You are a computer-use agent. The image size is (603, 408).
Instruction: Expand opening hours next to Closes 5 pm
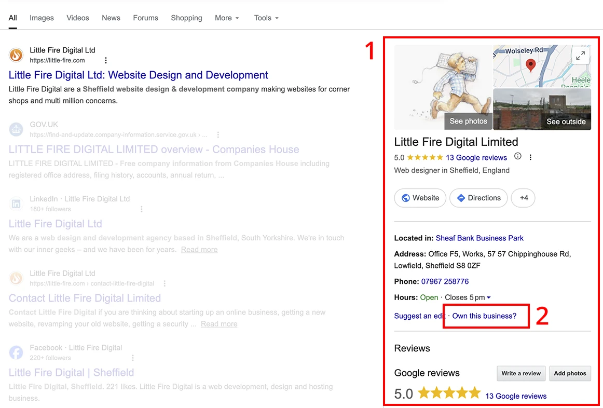coord(489,297)
